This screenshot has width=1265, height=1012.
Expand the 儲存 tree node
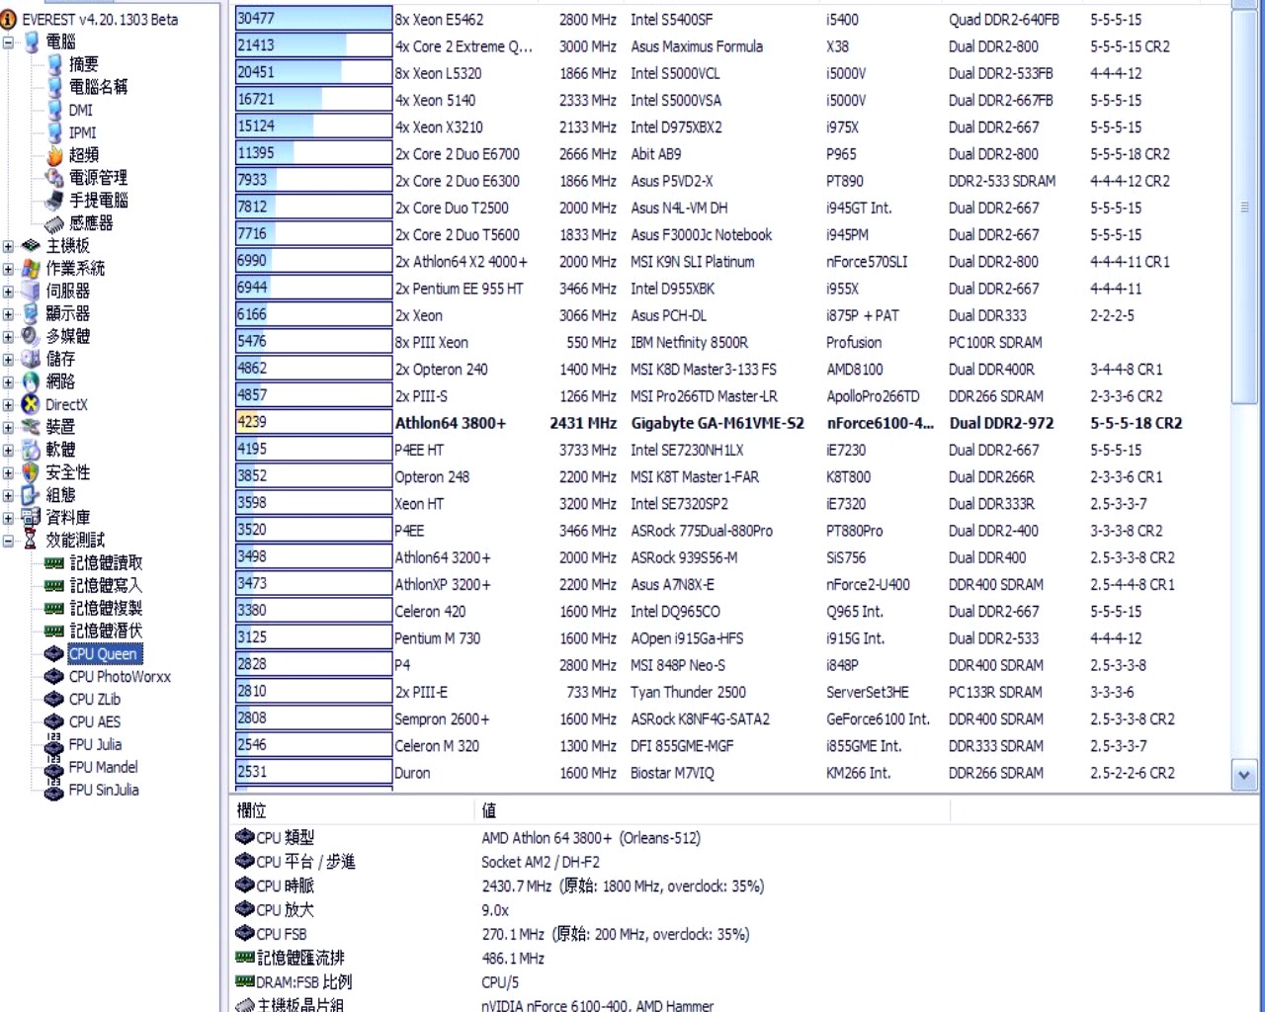9,360
